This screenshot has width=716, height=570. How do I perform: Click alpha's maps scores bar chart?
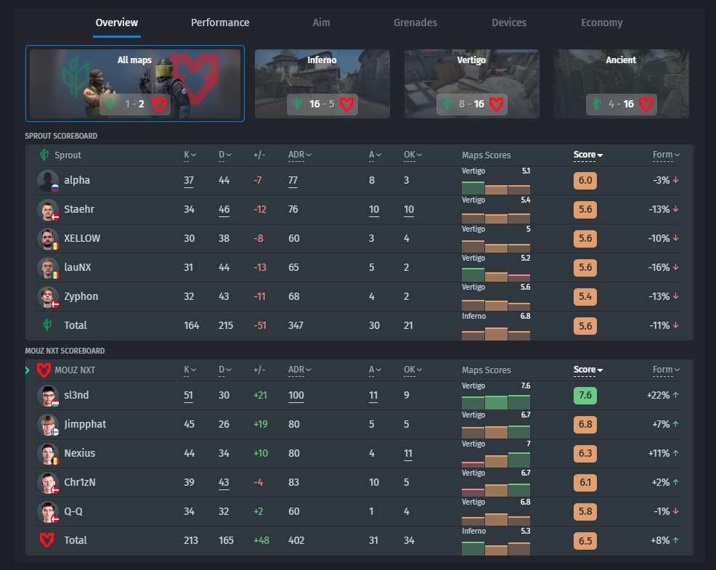[x=496, y=187]
